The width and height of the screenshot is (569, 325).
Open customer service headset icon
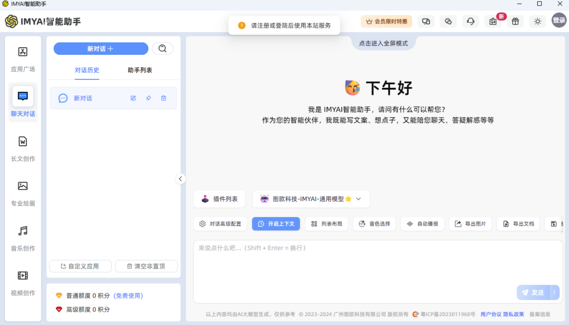[470, 21]
